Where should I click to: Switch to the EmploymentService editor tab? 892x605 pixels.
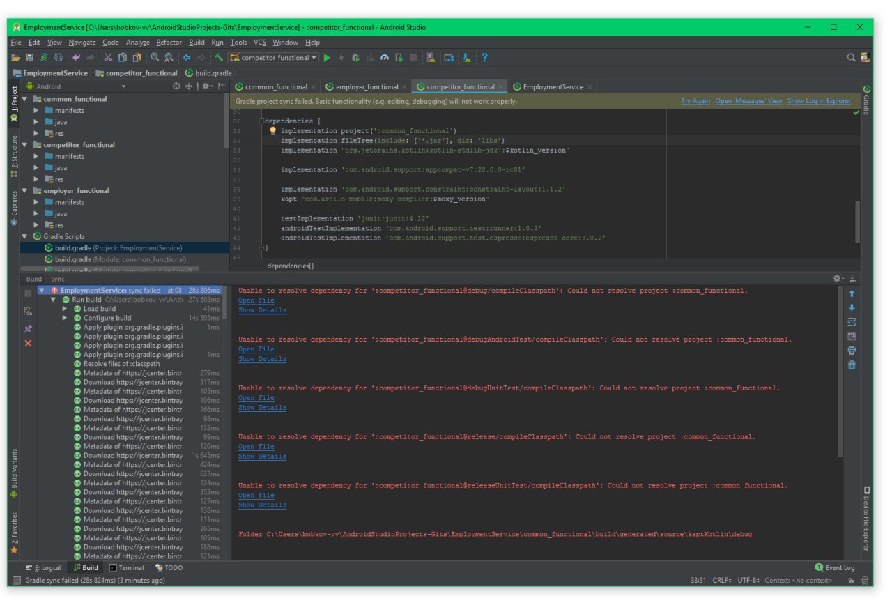tap(553, 87)
